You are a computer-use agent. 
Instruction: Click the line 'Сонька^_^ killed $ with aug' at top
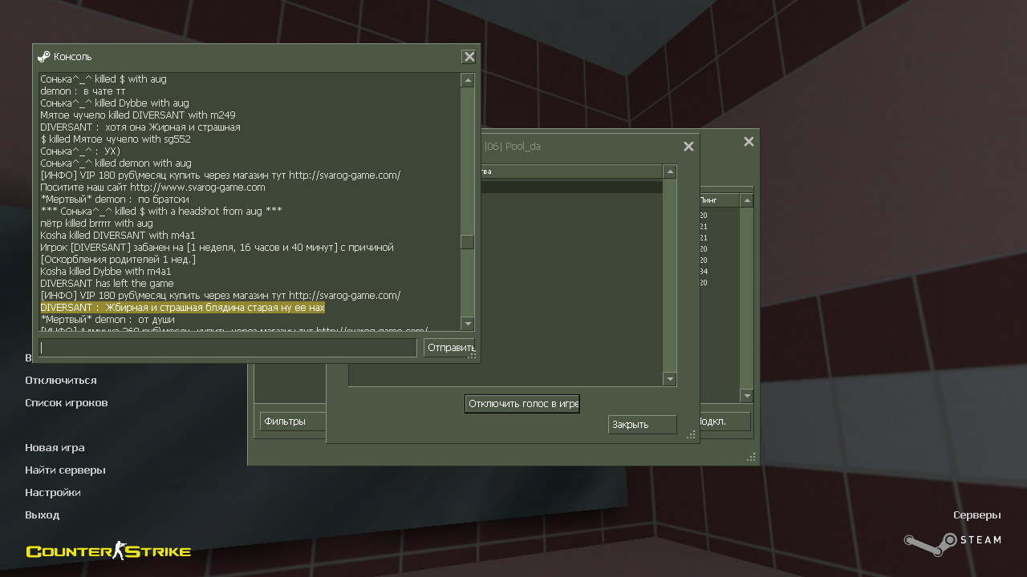click(x=104, y=79)
